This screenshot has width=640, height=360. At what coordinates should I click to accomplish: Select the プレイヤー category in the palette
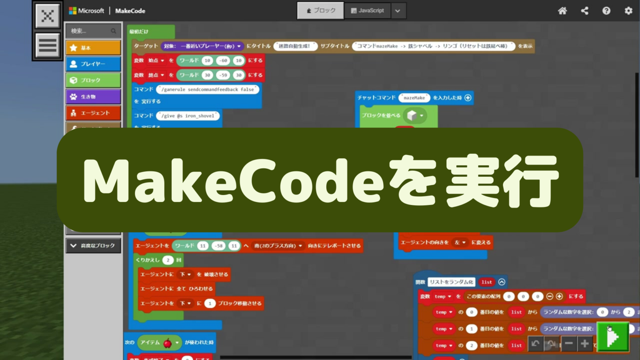(93, 64)
